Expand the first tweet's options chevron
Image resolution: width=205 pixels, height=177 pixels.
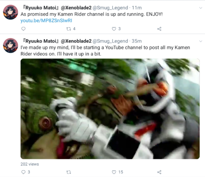tap(201, 8)
